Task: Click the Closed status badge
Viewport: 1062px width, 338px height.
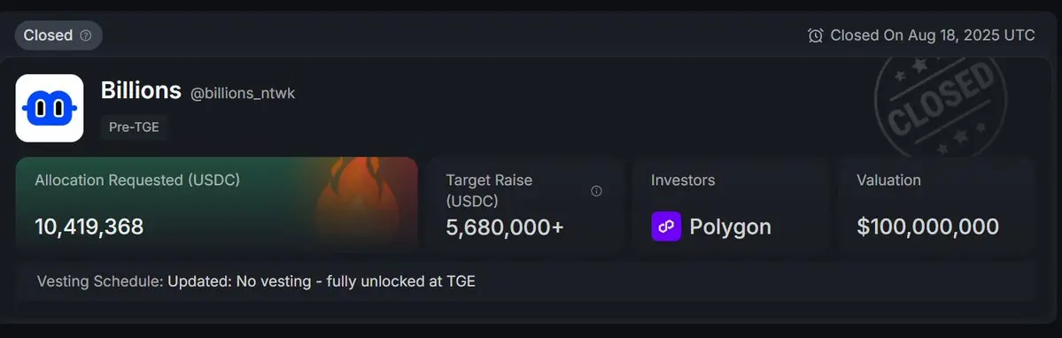Action: click(x=58, y=35)
